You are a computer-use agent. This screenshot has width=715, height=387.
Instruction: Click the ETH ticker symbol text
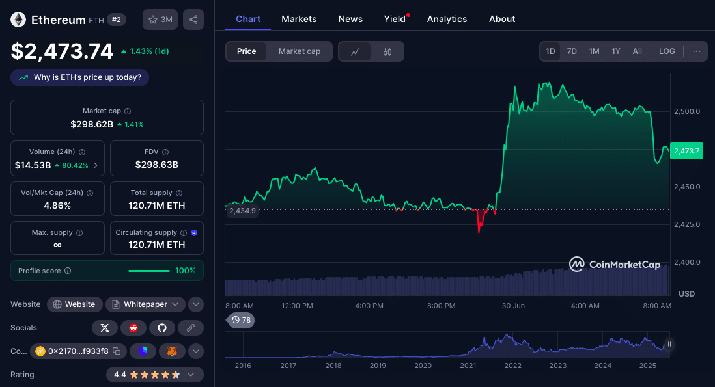pos(96,21)
